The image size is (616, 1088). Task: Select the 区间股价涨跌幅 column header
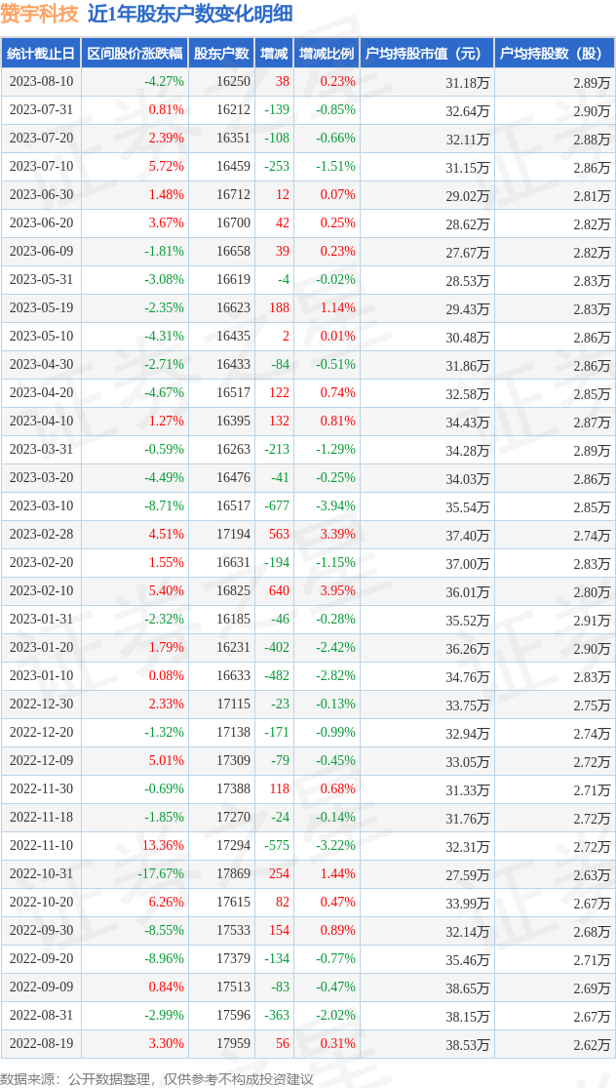(x=135, y=53)
